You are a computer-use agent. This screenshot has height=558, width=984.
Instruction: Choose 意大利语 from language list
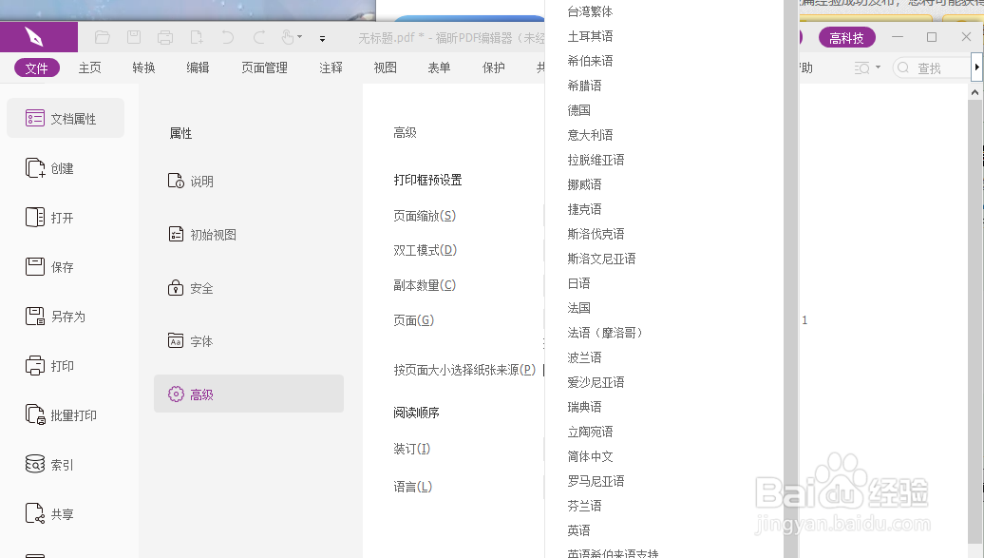pos(590,134)
